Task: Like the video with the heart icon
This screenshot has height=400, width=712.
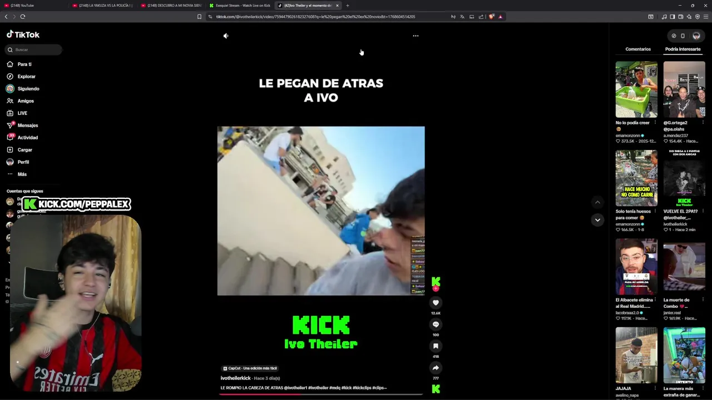Action: 436,303
